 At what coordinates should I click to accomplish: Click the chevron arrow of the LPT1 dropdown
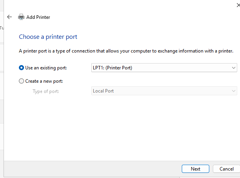click(234, 68)
